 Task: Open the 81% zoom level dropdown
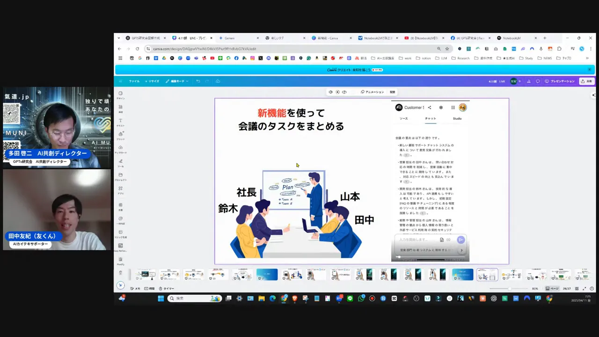pyautogui.click(x=534, y=288)
